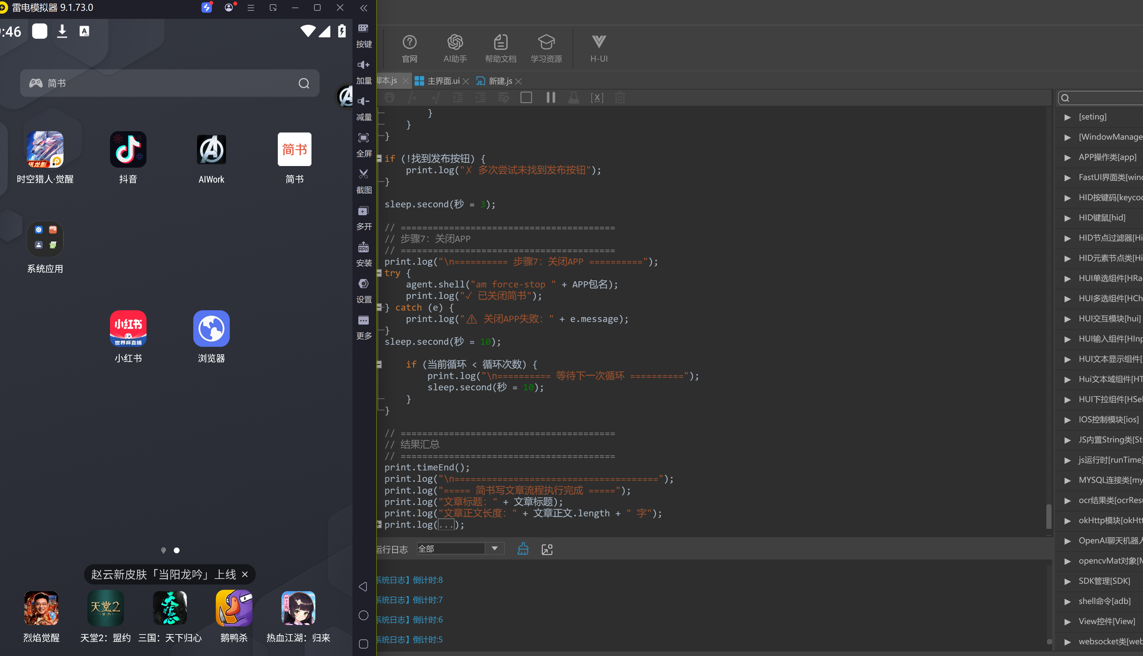The image size is (1143, 656).
Task: Close the 主界面.ui tab
Action: 466,81
